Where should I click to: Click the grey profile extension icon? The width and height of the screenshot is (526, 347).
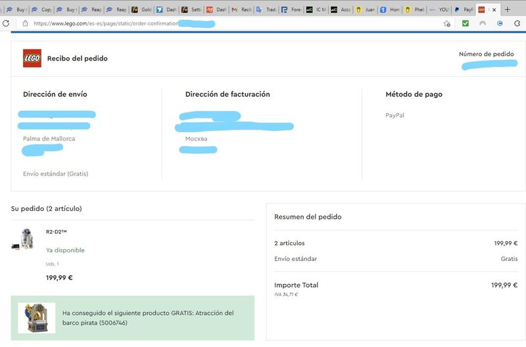(483, 23)
